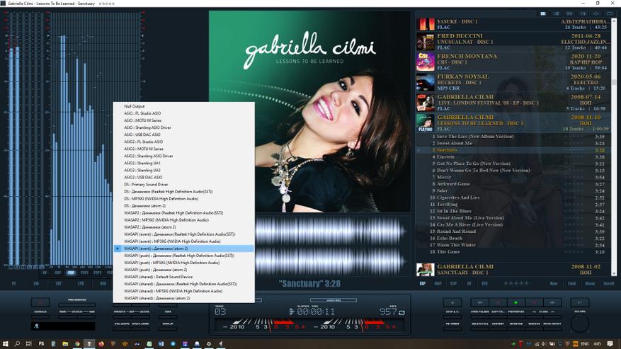This screenshot has height=349, width=621.
Task: Click the Console button
Action: pos(40,317)
